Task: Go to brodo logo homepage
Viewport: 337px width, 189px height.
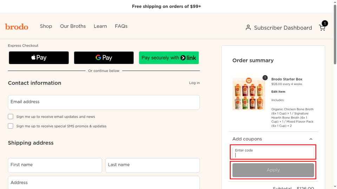Action: 16,27
